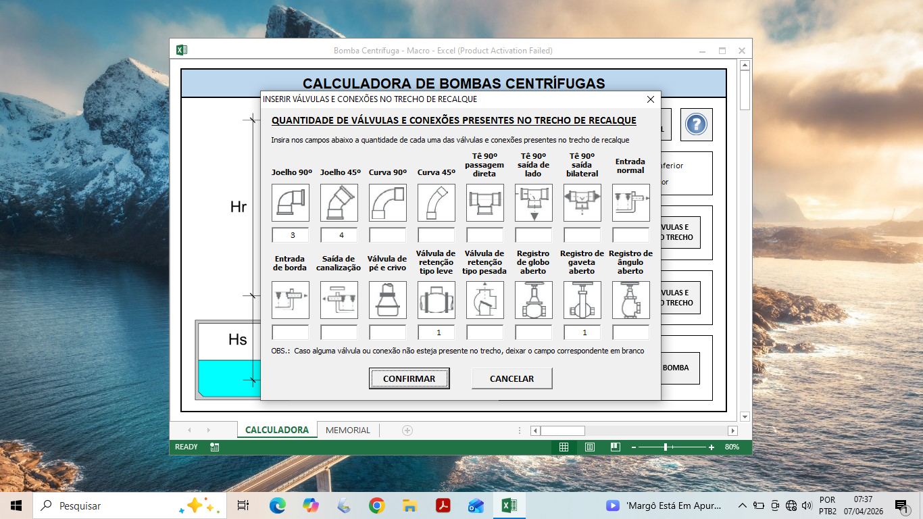Click the Válvula de retenção tipo leve icon
The height and width of the screenshot is (519, 923).
tap(436, 300)
